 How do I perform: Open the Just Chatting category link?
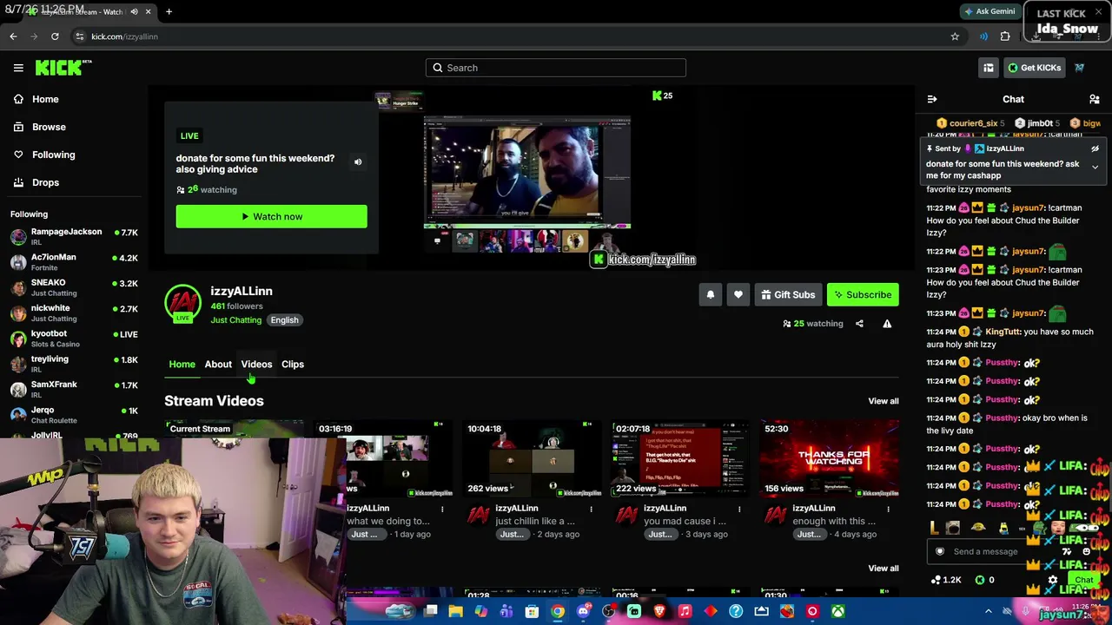point(235,320)
